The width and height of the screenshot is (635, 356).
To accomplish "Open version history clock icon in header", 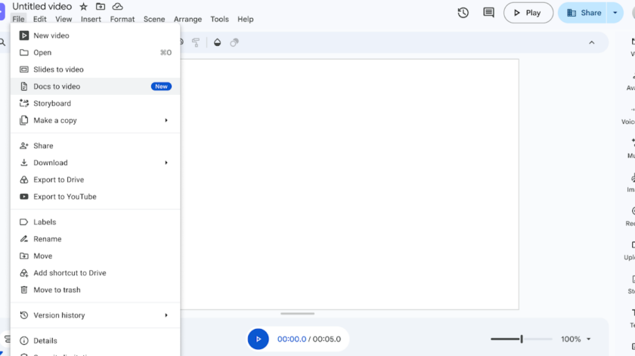I will click(x=463, y=13).
